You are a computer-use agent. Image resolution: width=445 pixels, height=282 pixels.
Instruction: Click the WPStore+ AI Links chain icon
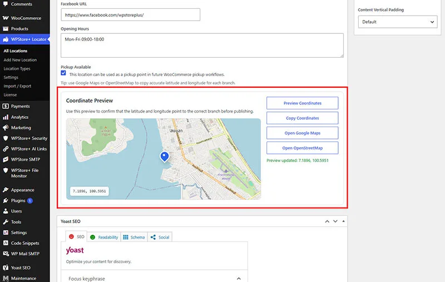[6, 149]
